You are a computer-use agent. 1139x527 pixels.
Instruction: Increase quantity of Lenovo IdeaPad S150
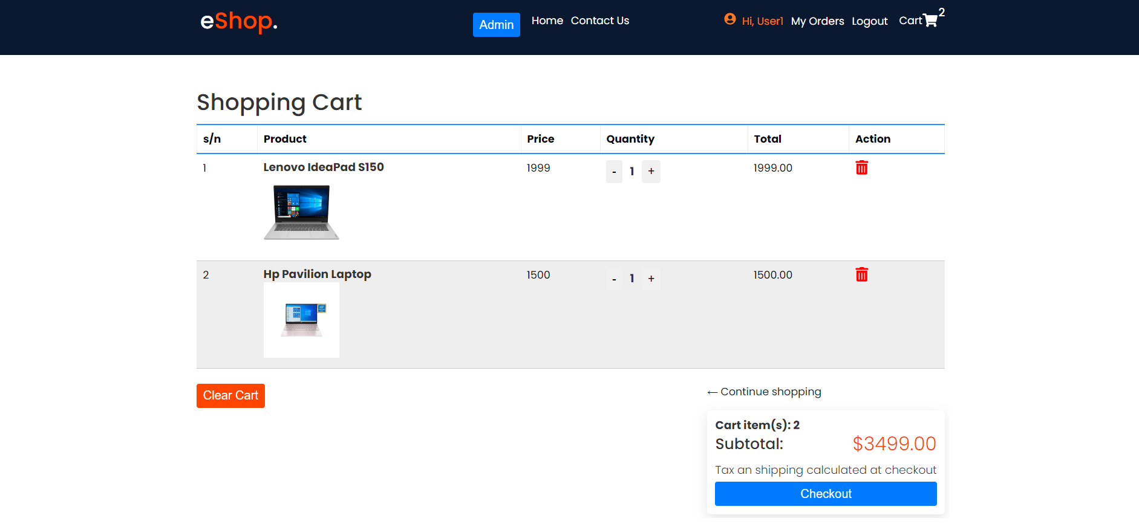click(x=651, y=172)
